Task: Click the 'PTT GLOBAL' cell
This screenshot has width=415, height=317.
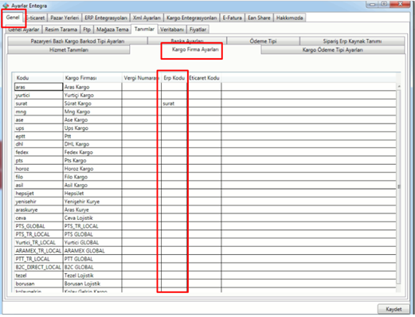Action: tap(92, 259)
